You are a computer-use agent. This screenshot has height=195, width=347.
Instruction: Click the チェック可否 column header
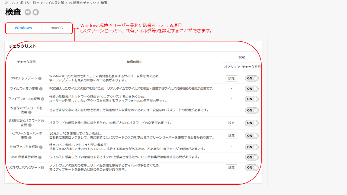[x=251, y=67]
